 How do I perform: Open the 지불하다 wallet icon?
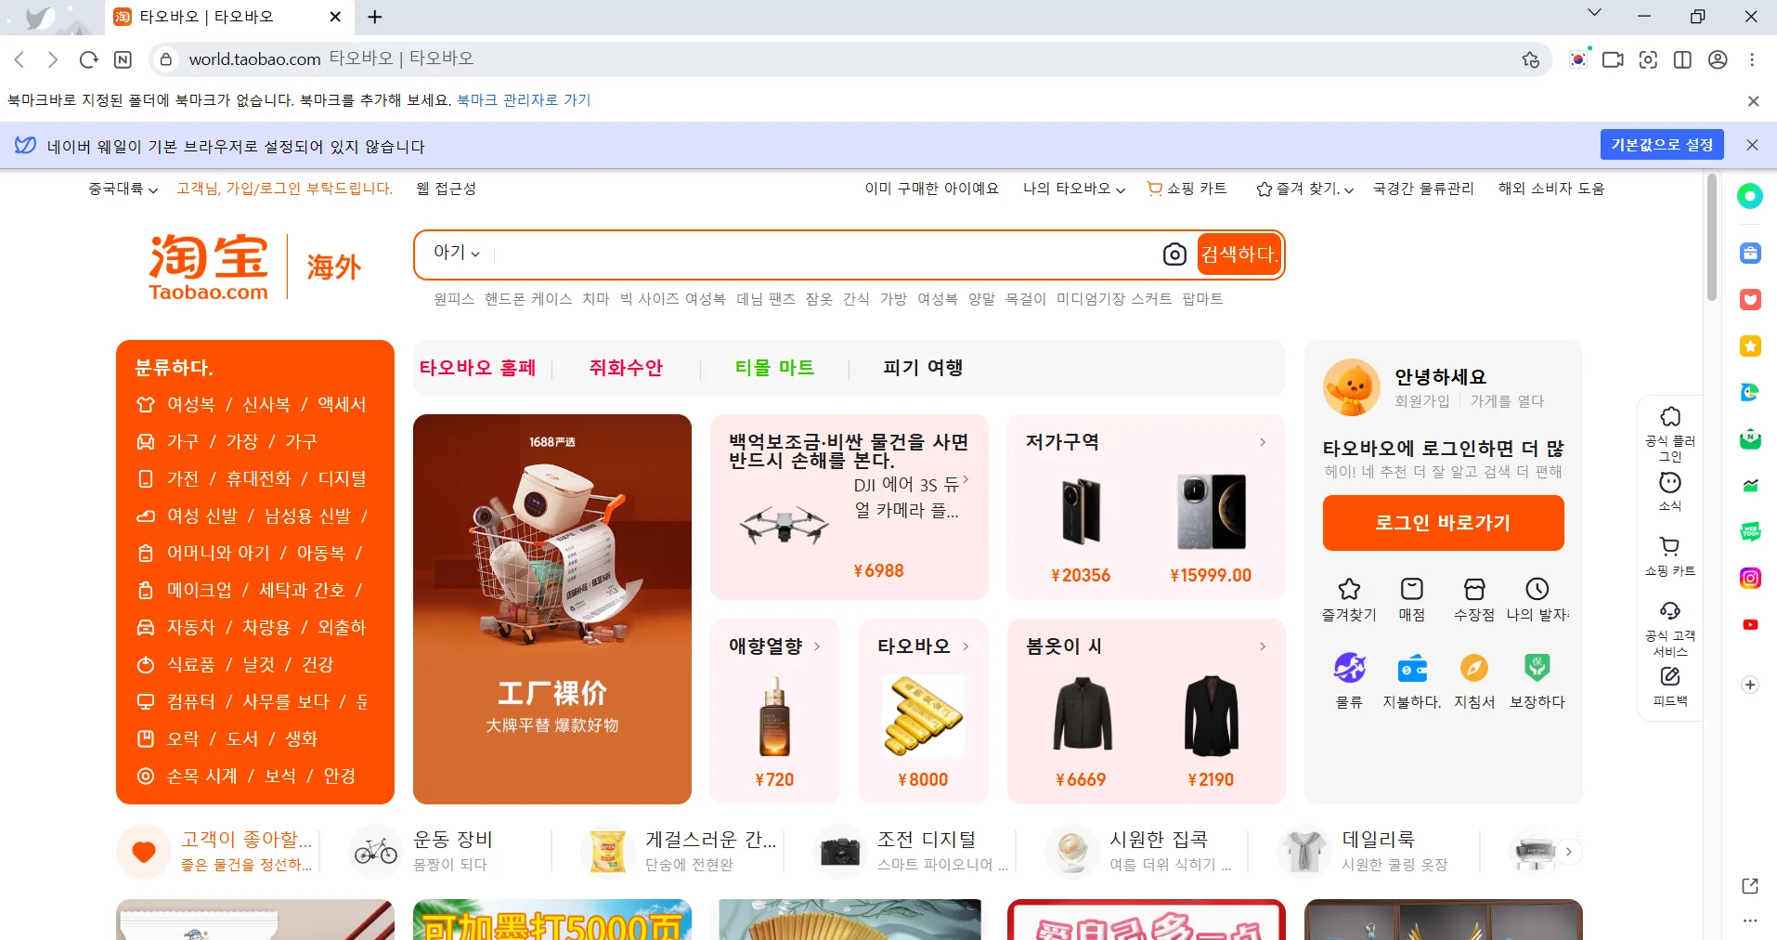coord(1411,668)
